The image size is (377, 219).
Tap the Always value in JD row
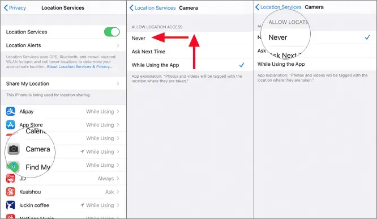tap(105, 179)
